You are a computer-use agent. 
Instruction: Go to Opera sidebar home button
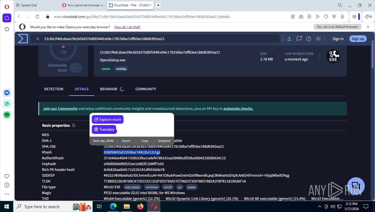tap(7, 18)
